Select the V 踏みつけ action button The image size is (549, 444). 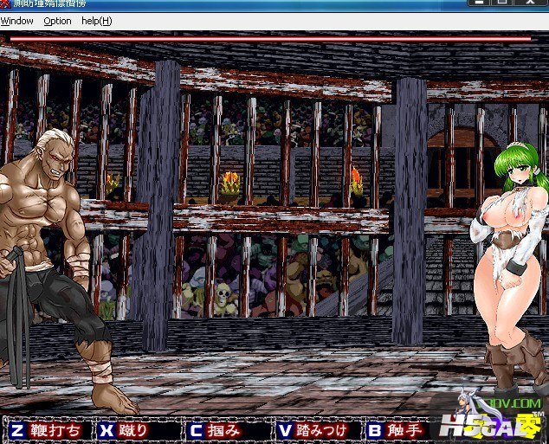point(317,430)
